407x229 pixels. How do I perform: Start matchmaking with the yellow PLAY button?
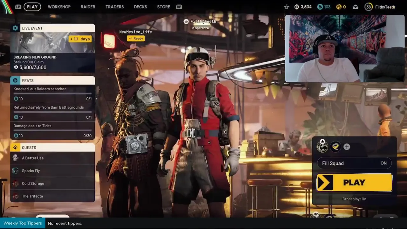355,183
